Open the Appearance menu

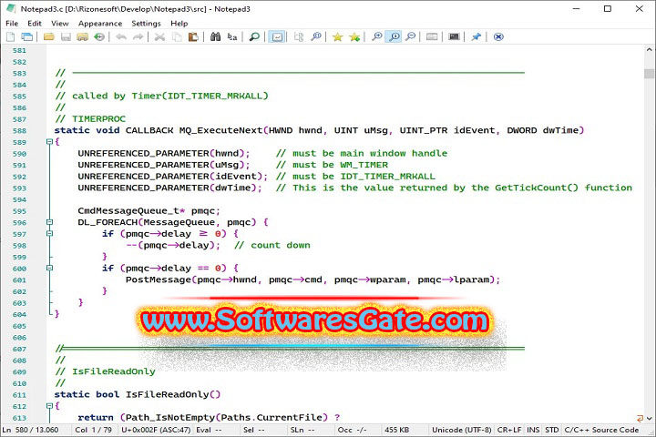pyautogui.click(x=100, y=24)
